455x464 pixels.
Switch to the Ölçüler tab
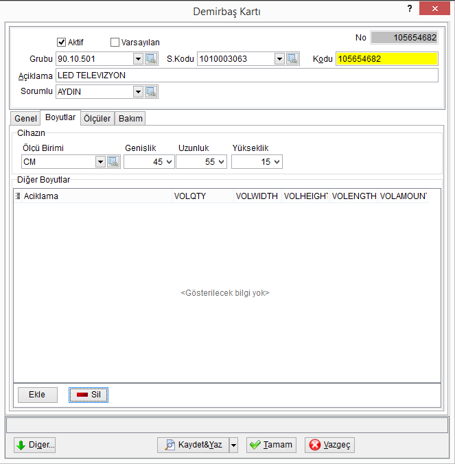(x=97, y=118)
